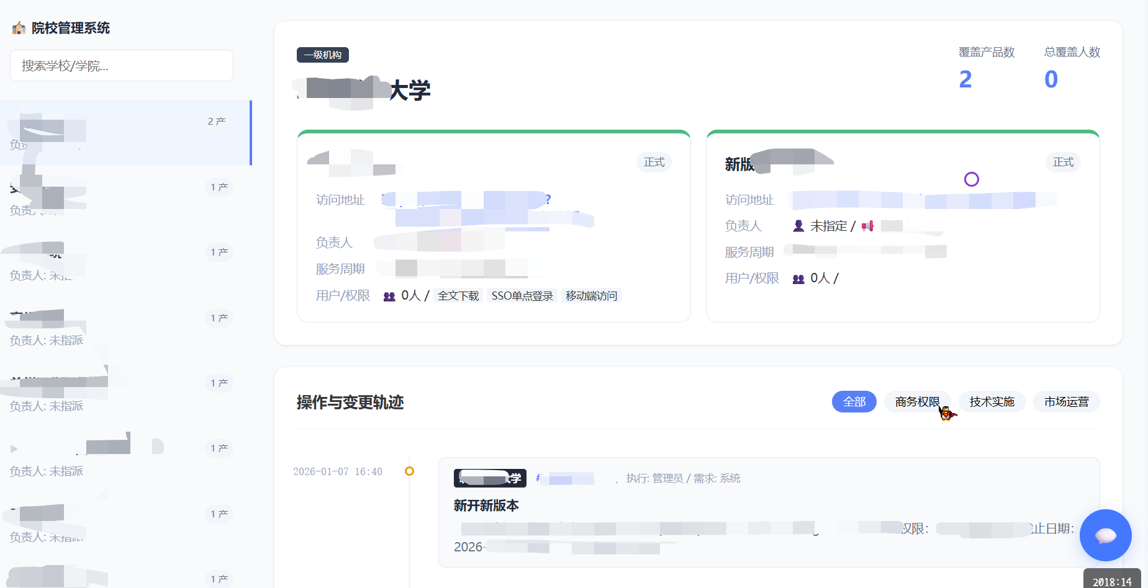1148x588 pixels.
Task: Click 正式 status badge on left product card
Action: (x=654, y=162)
